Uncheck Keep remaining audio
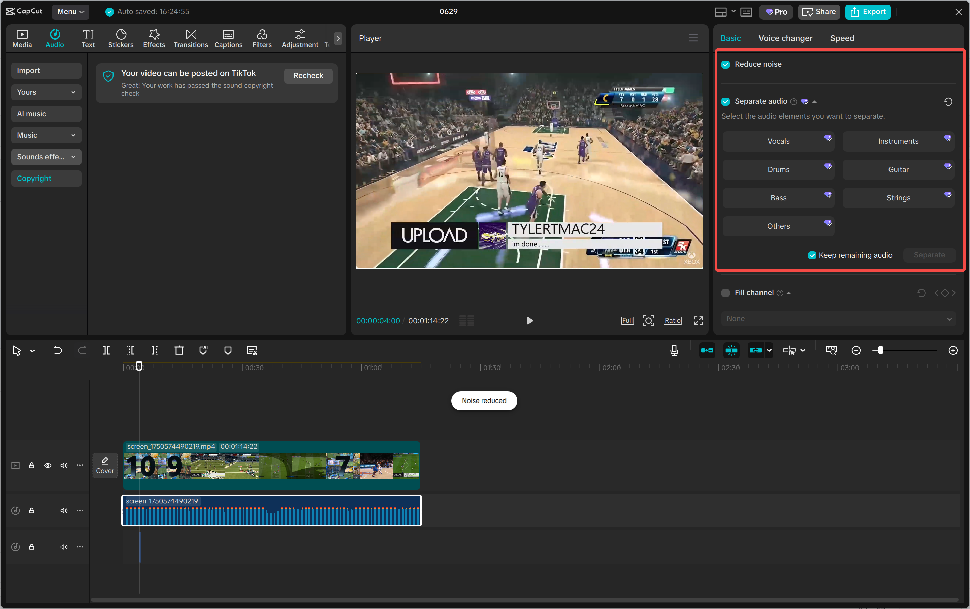Screen dimensions: 970x609 (x=812, y=255)
